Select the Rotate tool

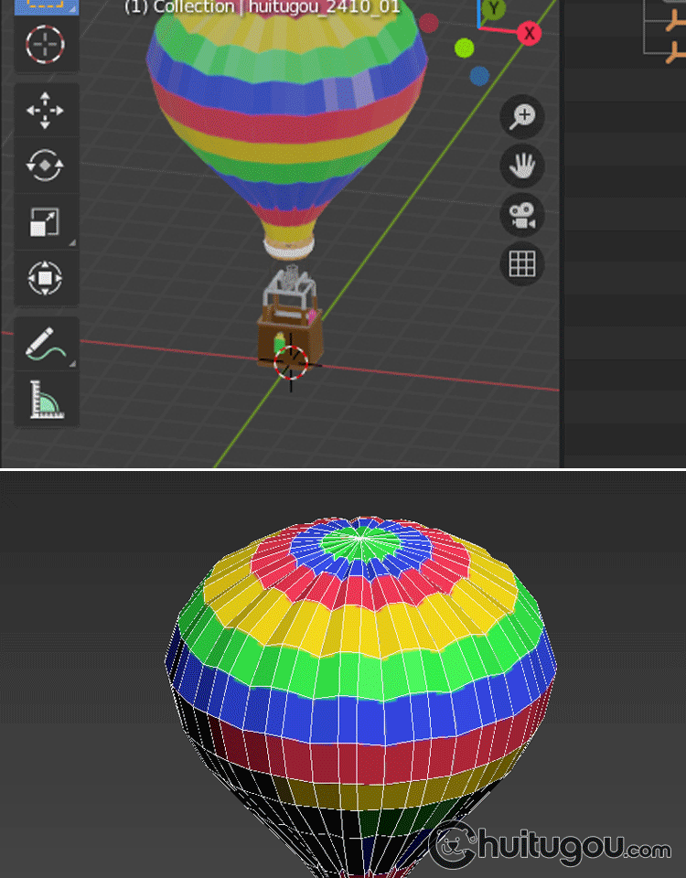(x=46, y=166)
